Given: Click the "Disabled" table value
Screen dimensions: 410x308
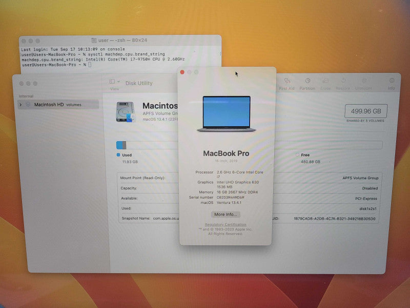Looking at the screenshot, I should point(370,188).
